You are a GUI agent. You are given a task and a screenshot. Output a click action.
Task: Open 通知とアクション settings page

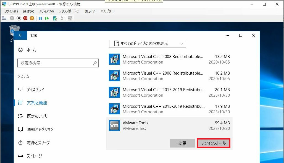(40, 130)
